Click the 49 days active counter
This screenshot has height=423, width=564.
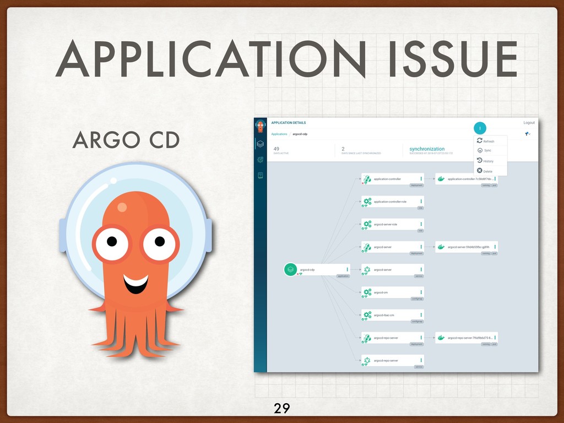[x=281, y=150]
